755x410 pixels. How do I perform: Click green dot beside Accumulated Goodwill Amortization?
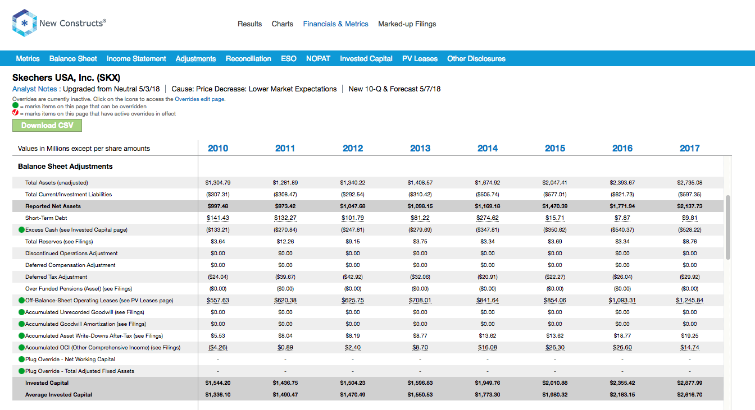point(21,324)
